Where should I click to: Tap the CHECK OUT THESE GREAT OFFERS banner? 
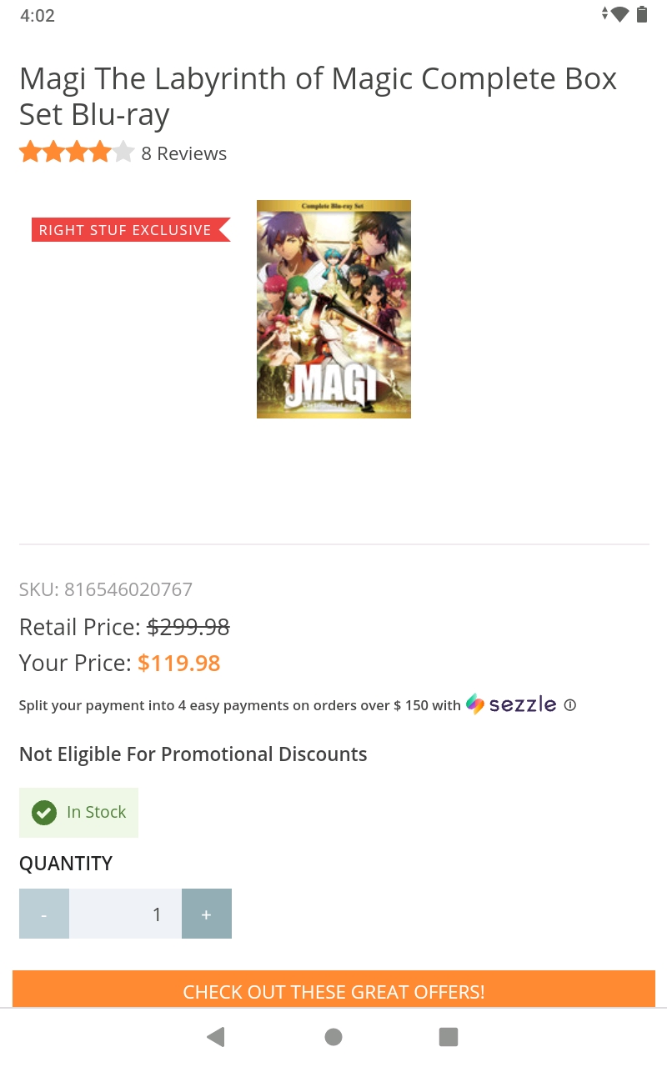point(333,992)
